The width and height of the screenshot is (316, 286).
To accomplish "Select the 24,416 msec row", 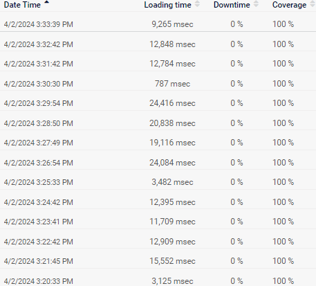I will tap(158, 103).
